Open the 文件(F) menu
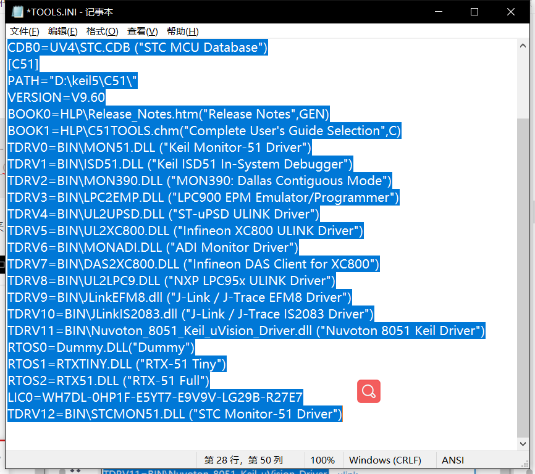 click(x=24, y=31)
